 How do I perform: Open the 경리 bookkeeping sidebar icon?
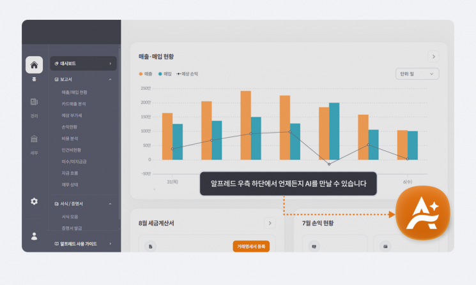pos(34,102)
